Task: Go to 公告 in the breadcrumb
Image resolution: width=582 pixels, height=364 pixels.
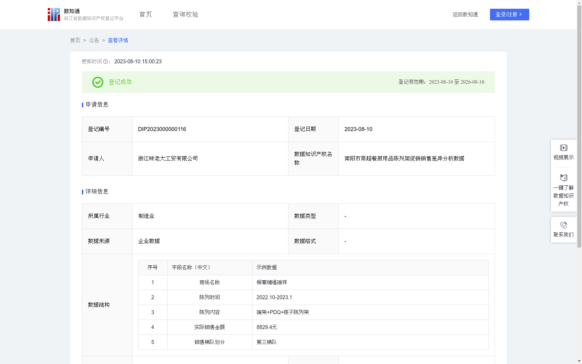Action: pos(94,40)
